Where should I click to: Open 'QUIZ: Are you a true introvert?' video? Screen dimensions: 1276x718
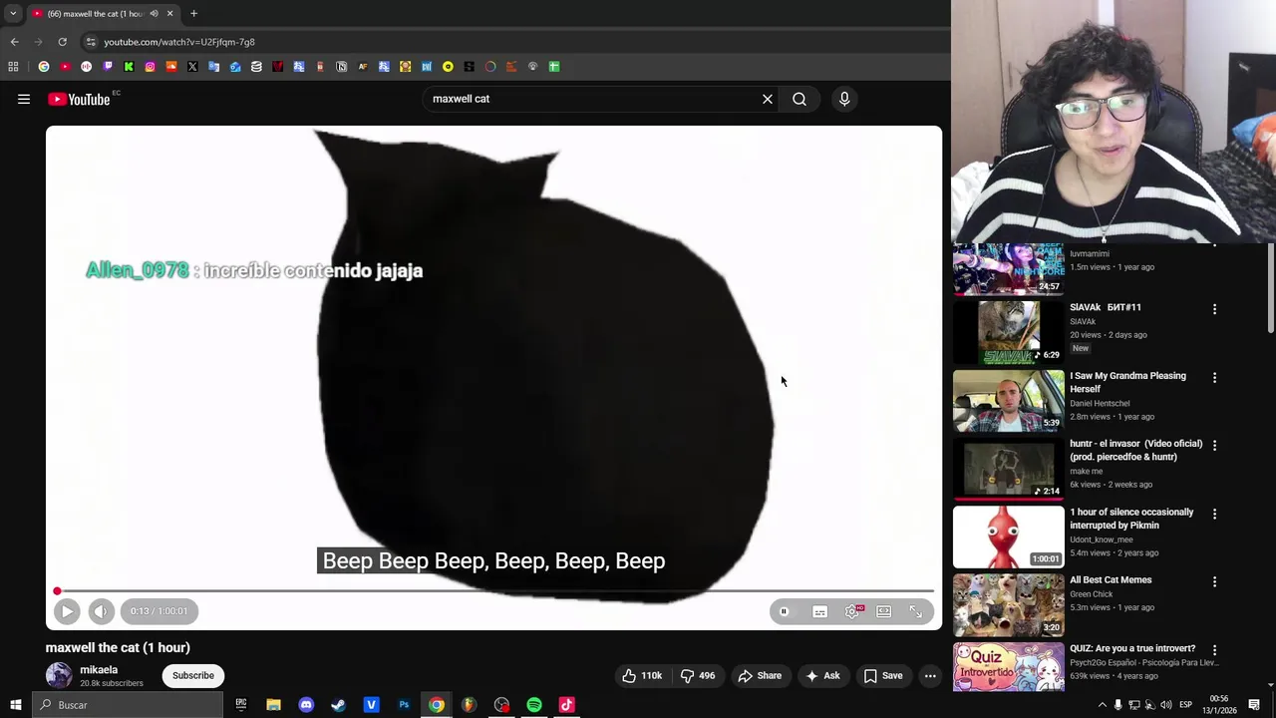click(x=1132, y=648)
